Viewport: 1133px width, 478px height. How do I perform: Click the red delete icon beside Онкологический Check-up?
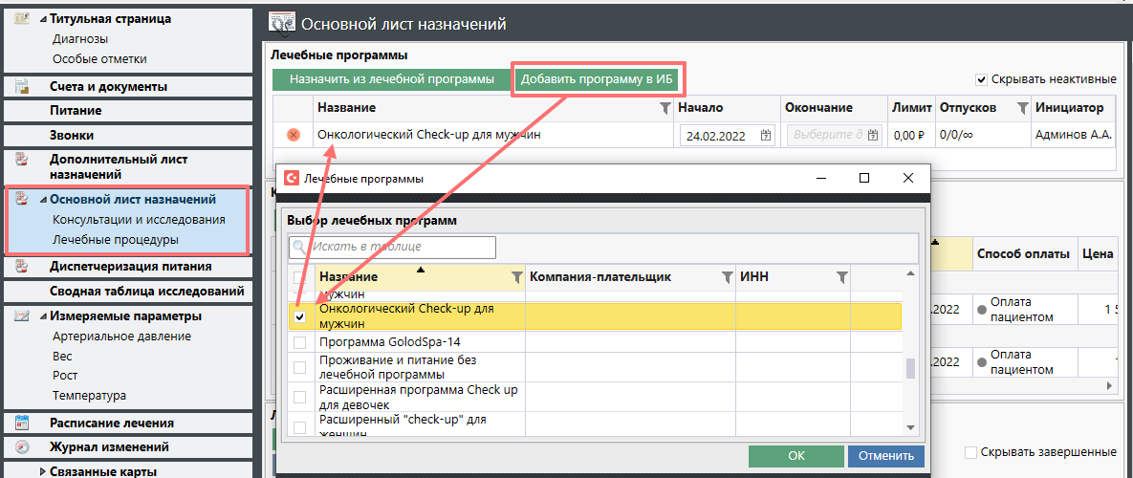(294, 135)
